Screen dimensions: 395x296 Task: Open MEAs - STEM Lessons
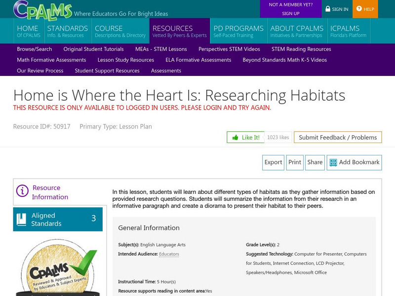tap(161, 49)
